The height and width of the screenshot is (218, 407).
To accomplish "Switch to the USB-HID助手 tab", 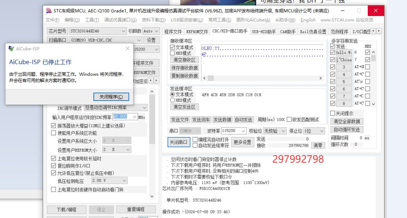I will (264, 32).
